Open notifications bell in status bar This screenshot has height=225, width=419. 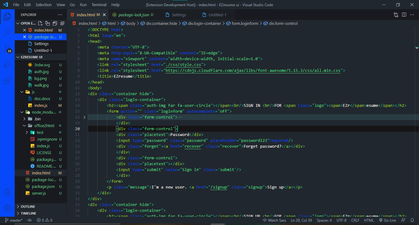tap(412, 220)
